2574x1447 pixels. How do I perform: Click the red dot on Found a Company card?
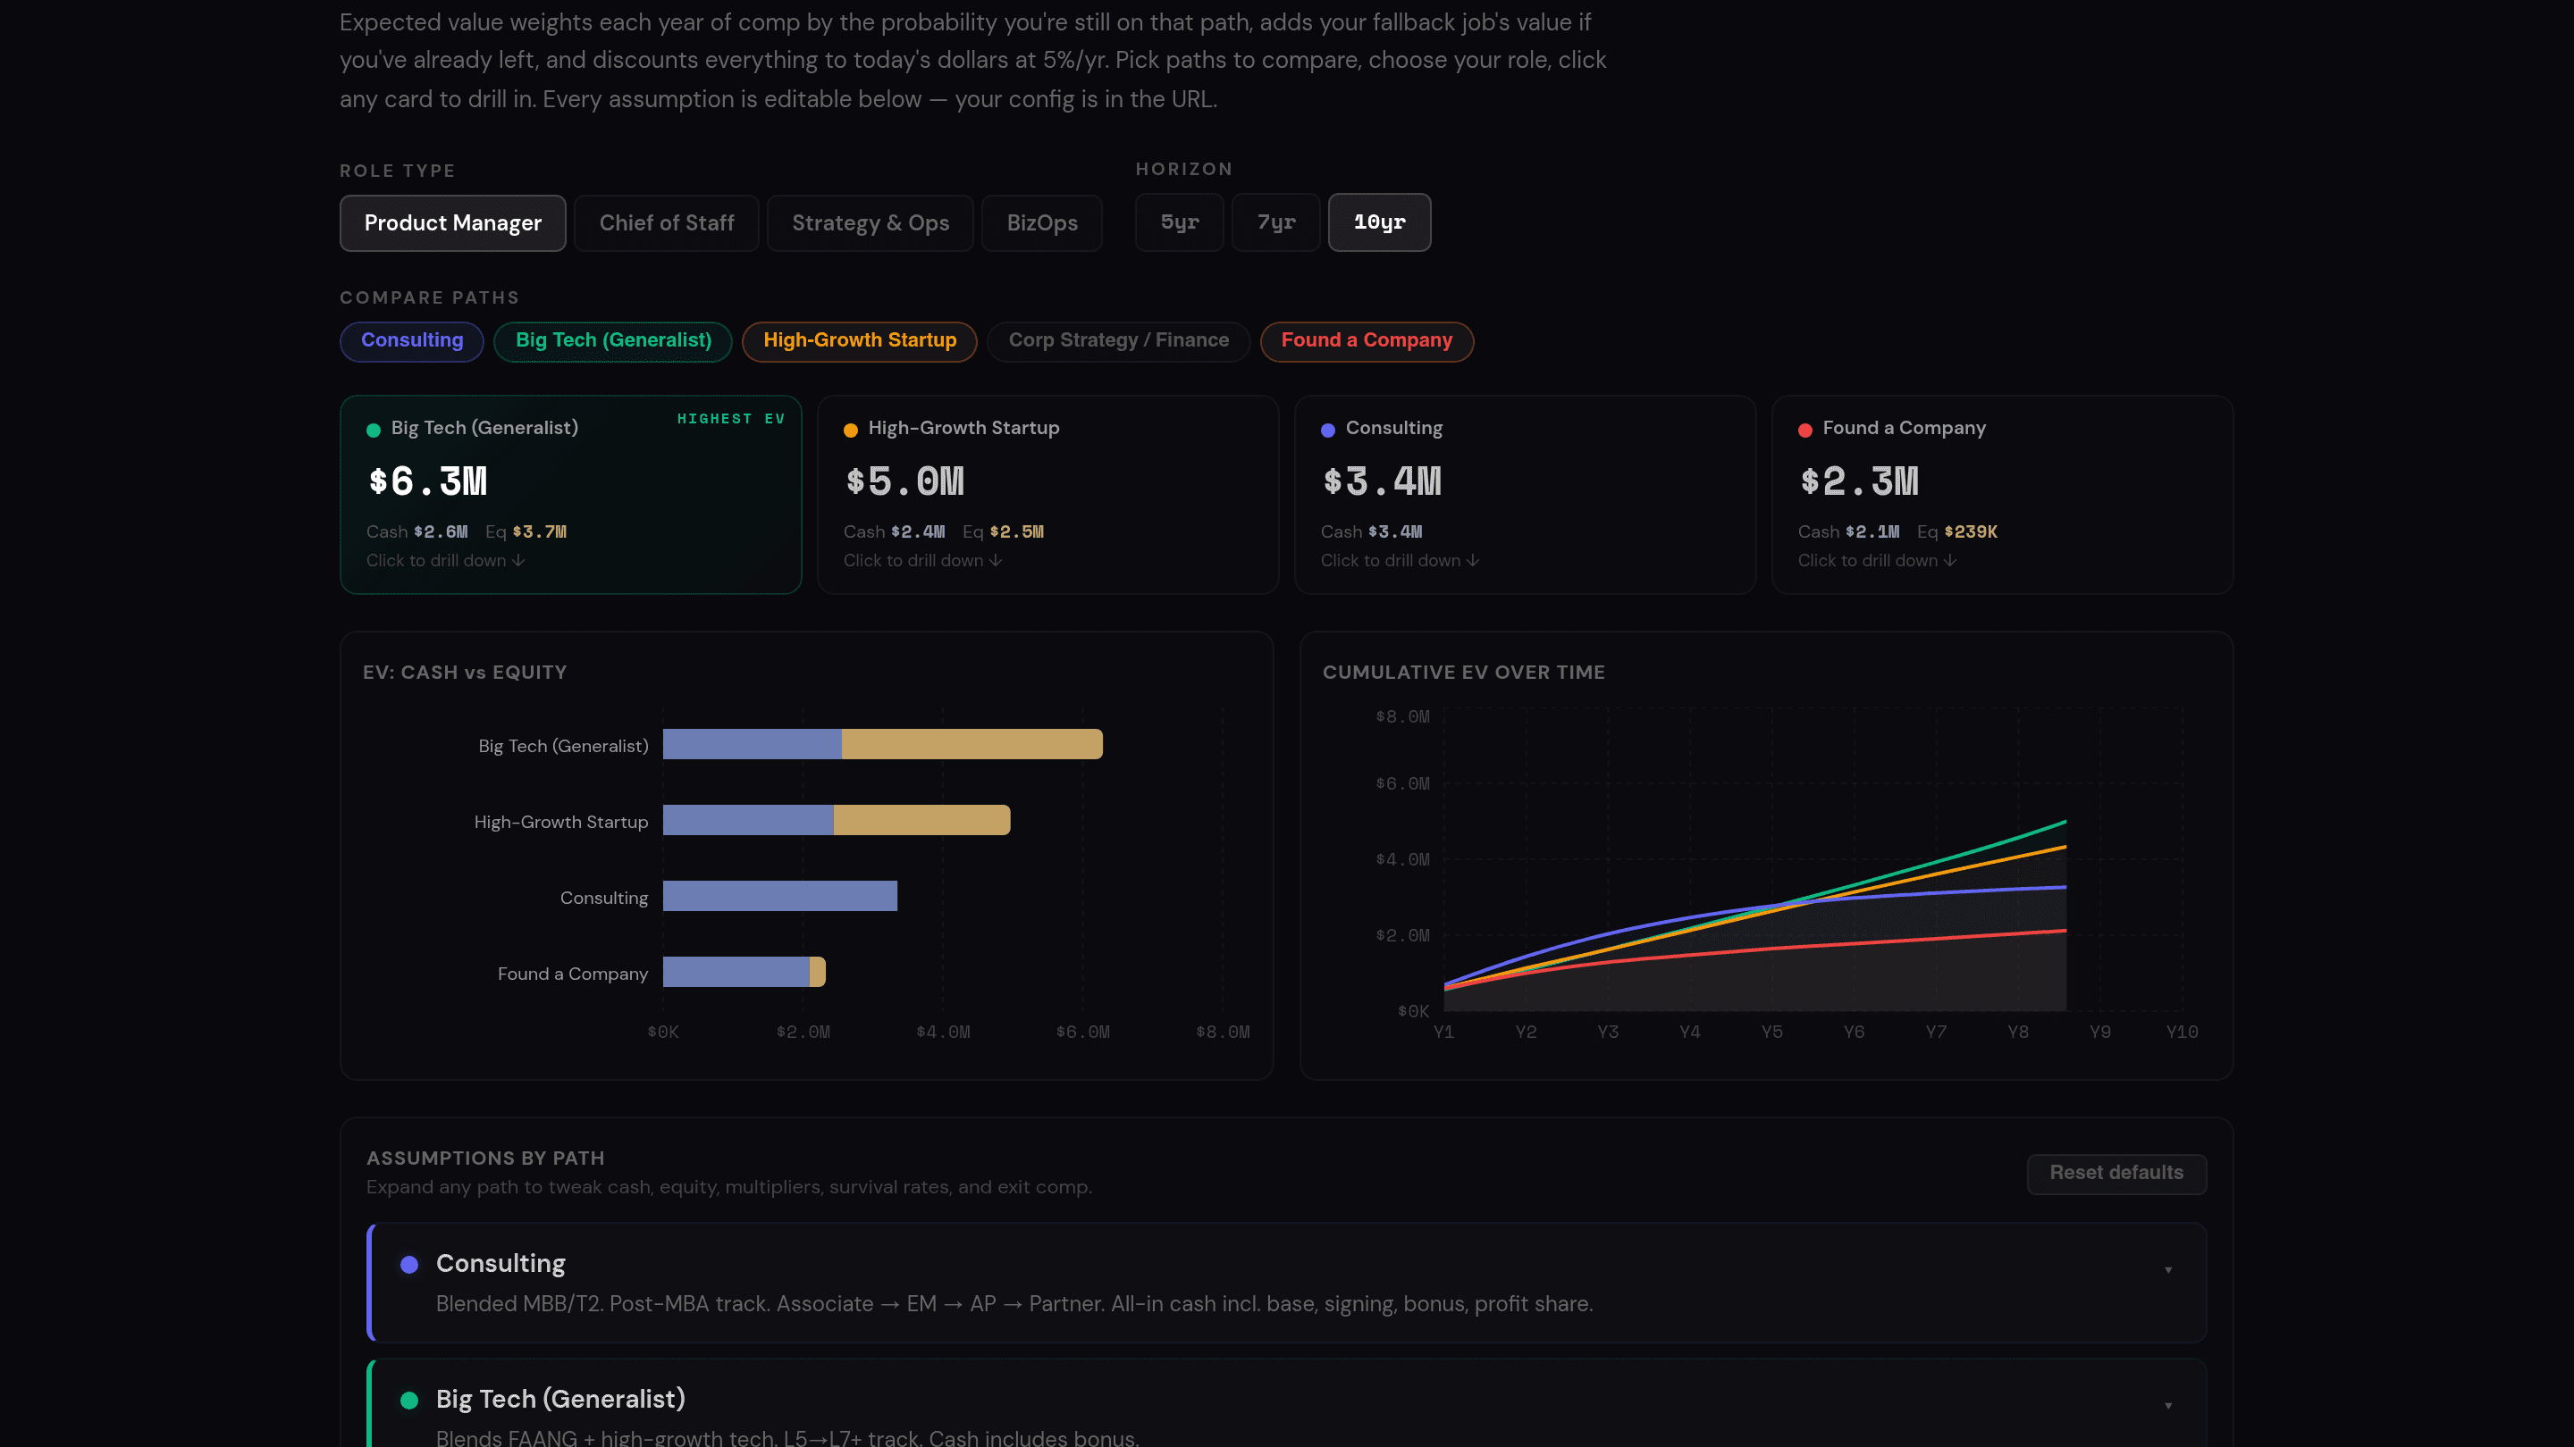pyautogui.click(x=1804, y=431)
